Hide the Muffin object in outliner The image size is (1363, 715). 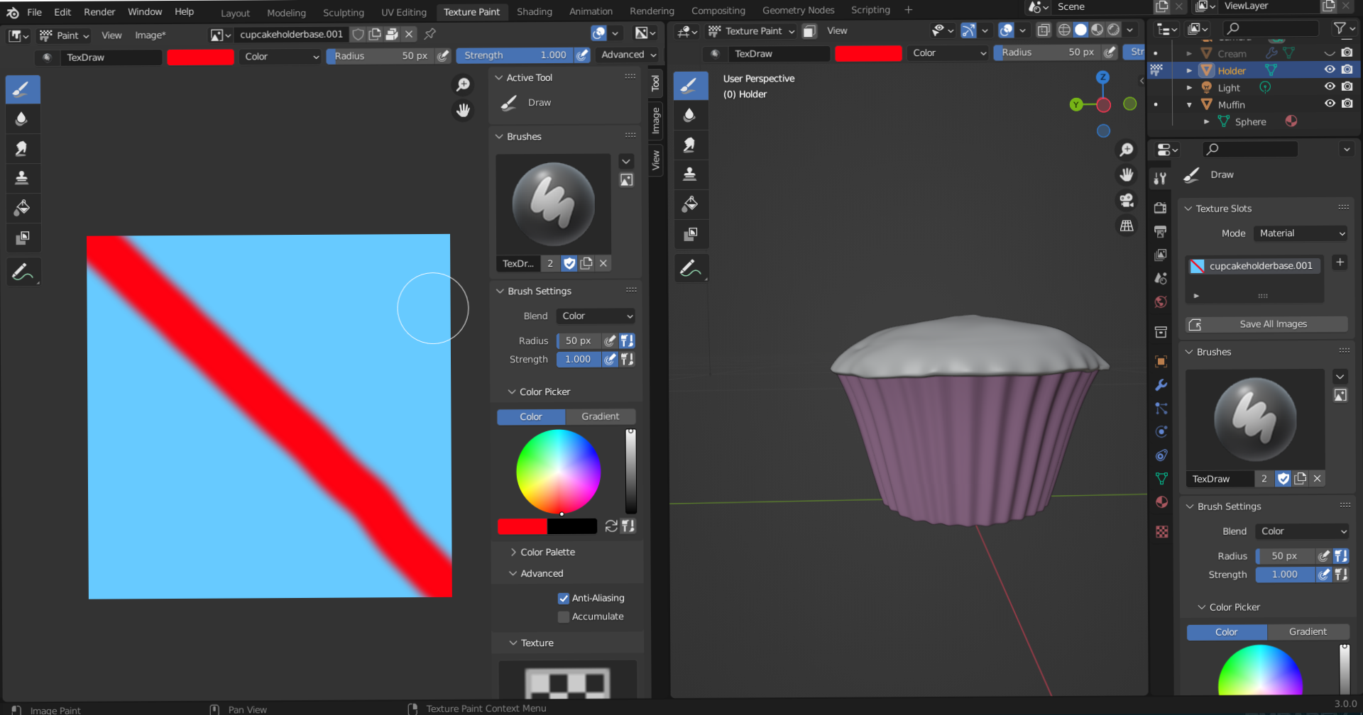click(x=1330, y=104)
